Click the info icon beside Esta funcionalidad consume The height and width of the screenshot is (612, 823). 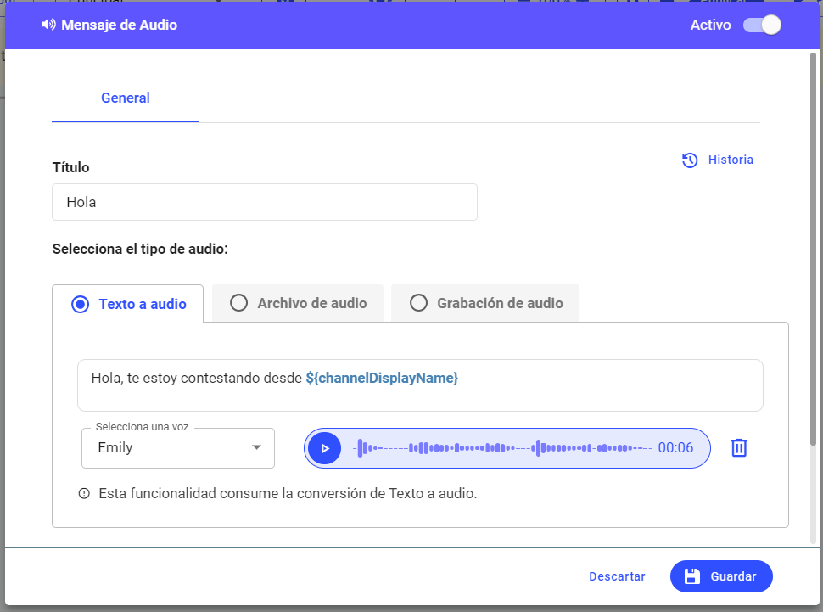coord(84,493)
